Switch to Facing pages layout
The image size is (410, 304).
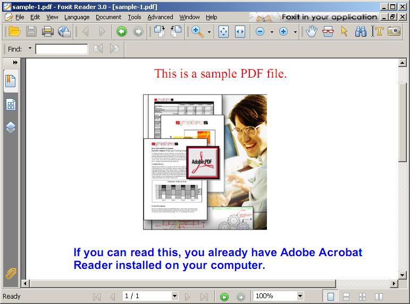[x=379, y=297]
